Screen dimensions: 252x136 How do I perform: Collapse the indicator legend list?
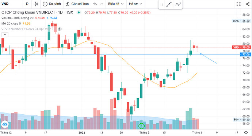[5, 35]
